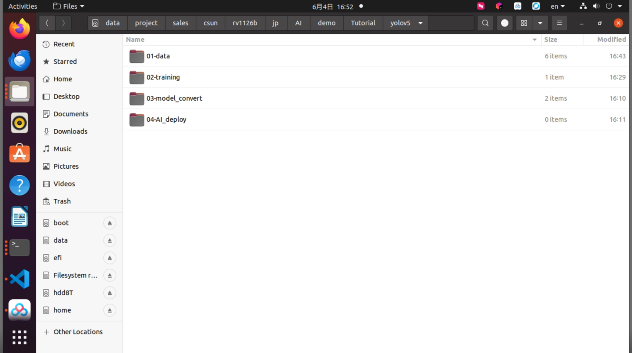Open Terminal from the dock

pyautogui.click(x=20, y=247)
